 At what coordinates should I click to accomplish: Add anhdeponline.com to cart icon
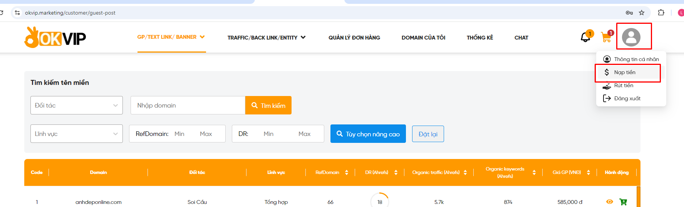[x=623, y=202]
